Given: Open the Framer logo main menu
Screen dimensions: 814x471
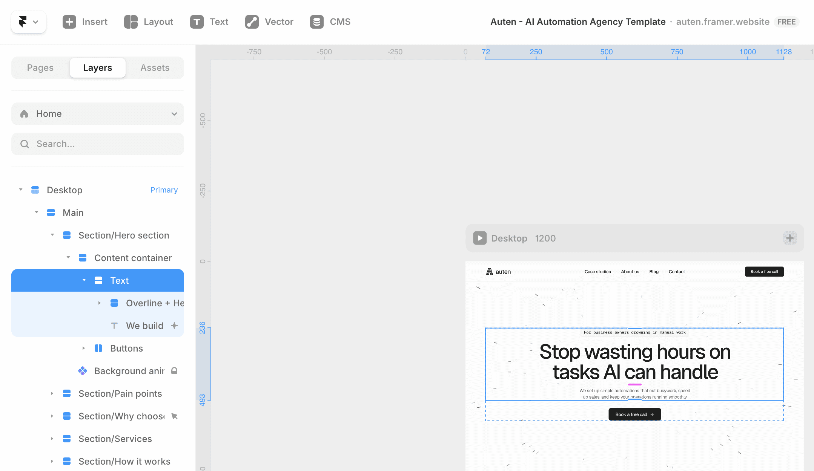Looking at the screenshot, I should 28,22.
